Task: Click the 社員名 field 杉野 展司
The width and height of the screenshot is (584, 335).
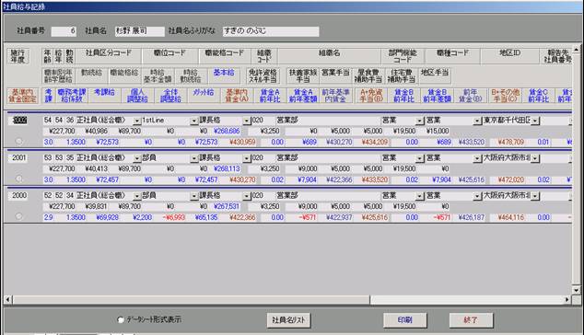Action: [139, 31]
